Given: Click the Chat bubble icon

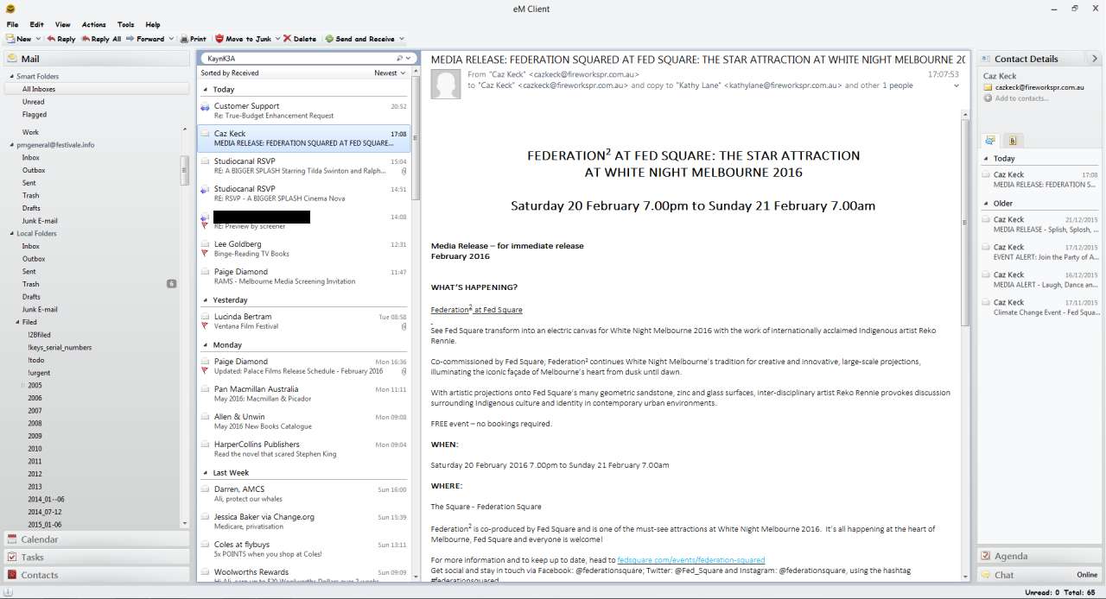Looking at the screenshot, I should [986, 575].
